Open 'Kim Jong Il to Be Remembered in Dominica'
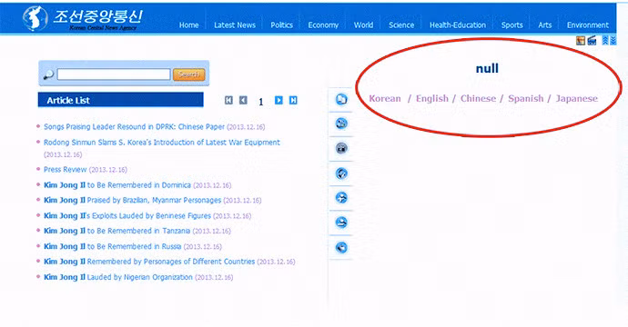The image size is (628, 327). [x=116, y=185]
